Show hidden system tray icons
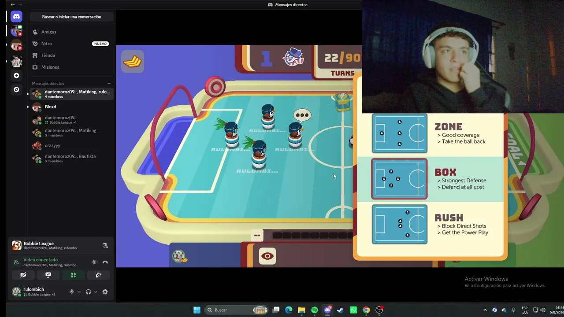Screen dimensions: 564x317 [485, 310]
